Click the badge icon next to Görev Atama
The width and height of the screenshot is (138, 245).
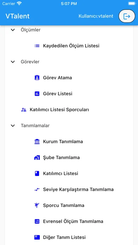[37, 78]
